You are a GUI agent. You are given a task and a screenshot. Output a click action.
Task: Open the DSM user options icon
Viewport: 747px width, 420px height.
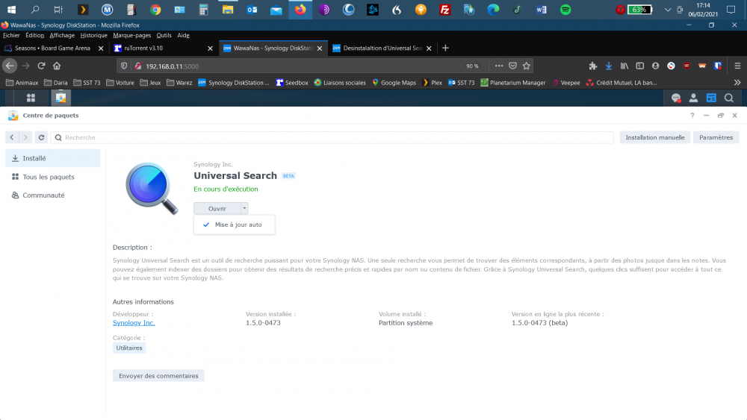(x=693, y=98)
